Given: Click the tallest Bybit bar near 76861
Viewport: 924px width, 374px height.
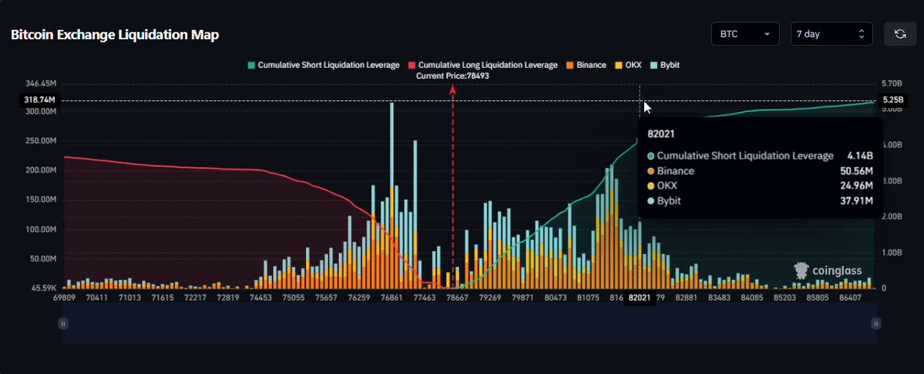Looking at the screenshot, I should tap(392, 144).
